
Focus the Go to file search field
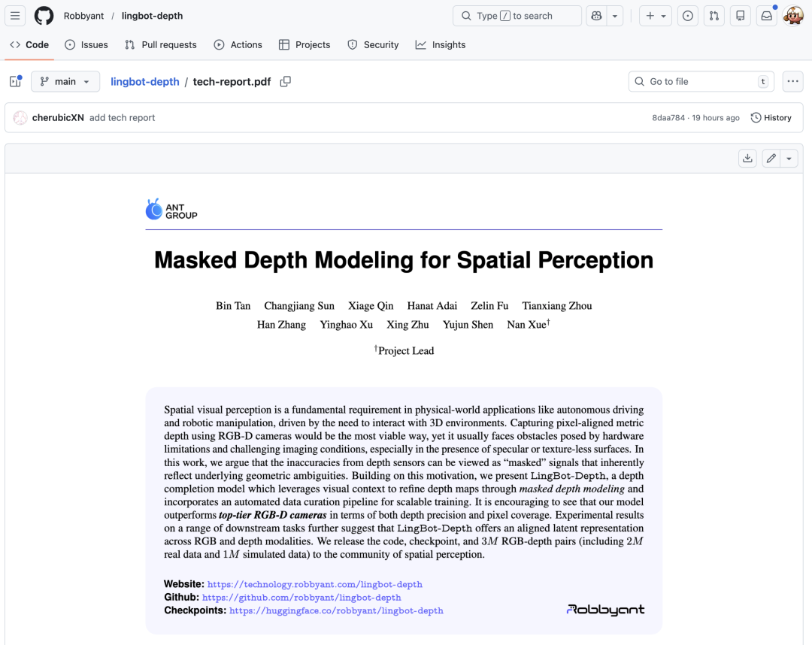[701, 81]
